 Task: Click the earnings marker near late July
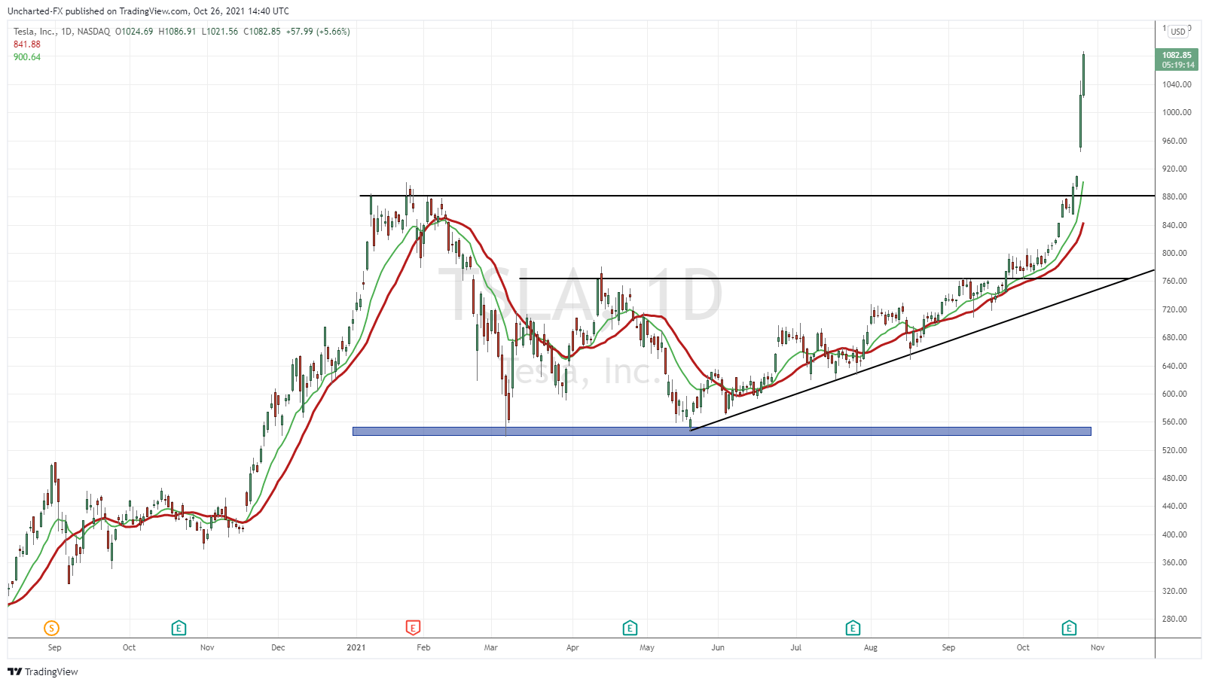pos(853,628)
